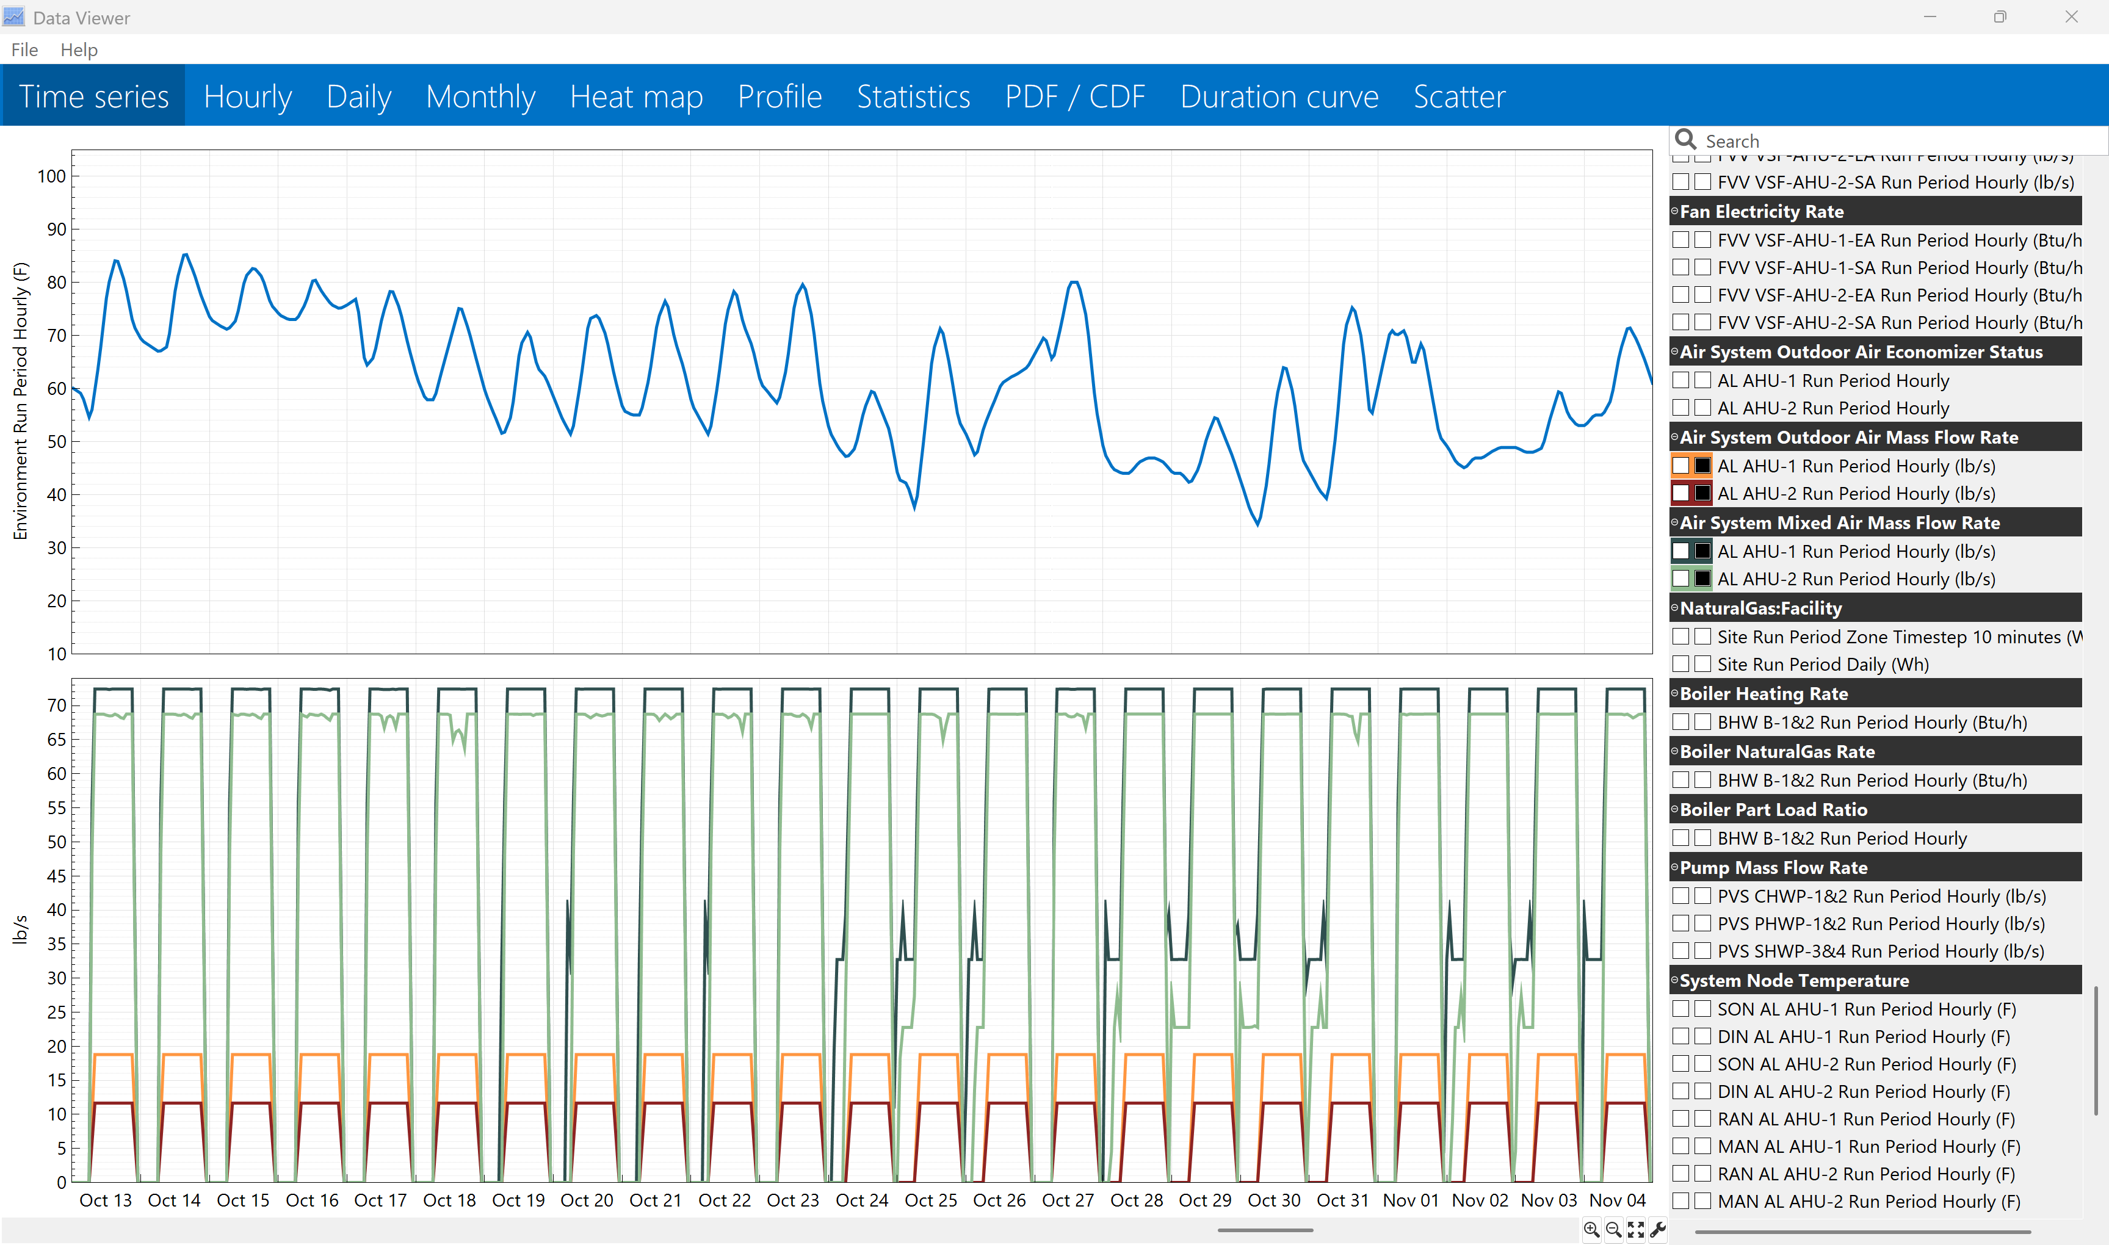Go to the Profile tab
Image resolution: width=2109 pixels, height=1245 pixels.
[780, 96]
